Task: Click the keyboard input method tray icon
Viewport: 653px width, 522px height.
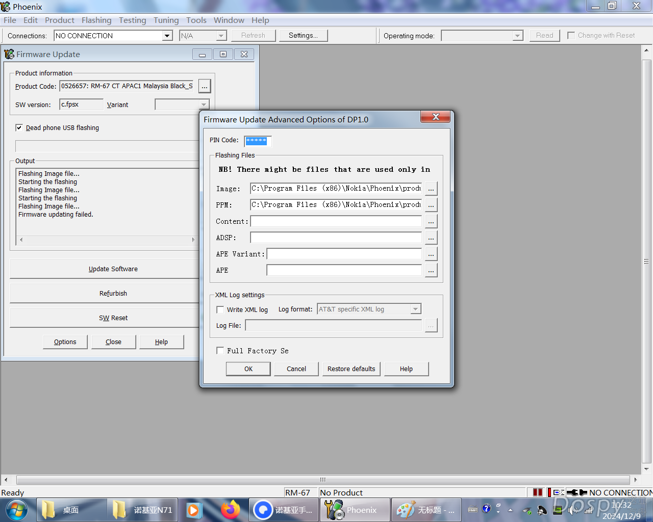Action: point(473,509)
